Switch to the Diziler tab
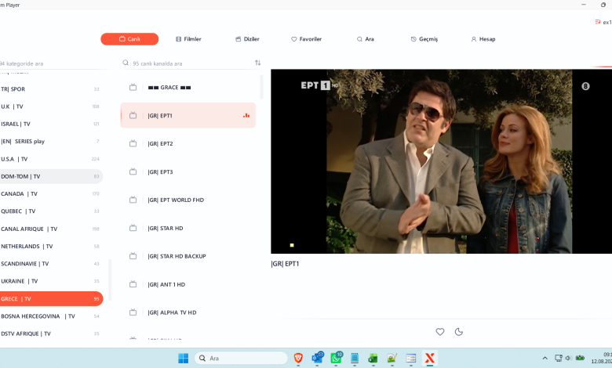The image size is (612, 368). point(247,39)
